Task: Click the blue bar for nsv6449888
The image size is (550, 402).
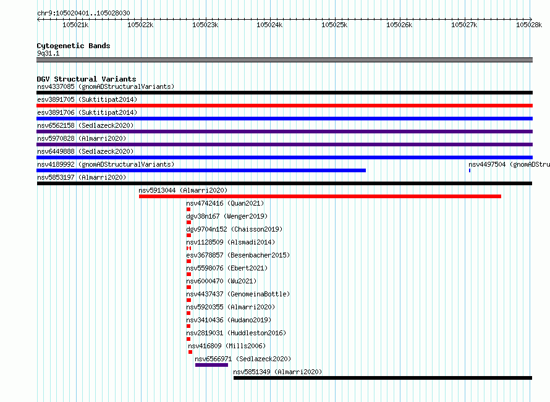Action: (284, 157)
